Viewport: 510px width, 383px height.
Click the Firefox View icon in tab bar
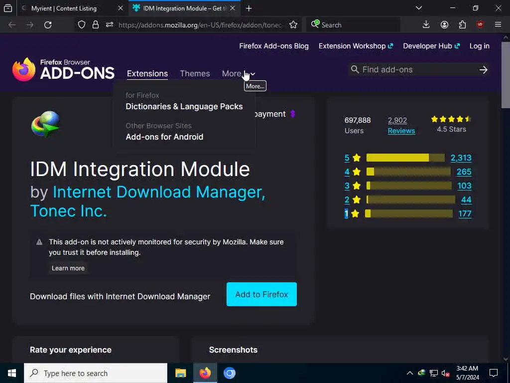tap(8, 8)
